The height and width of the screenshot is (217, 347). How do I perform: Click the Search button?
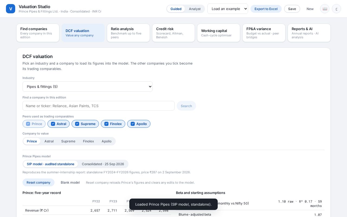(x=186, y=106)
